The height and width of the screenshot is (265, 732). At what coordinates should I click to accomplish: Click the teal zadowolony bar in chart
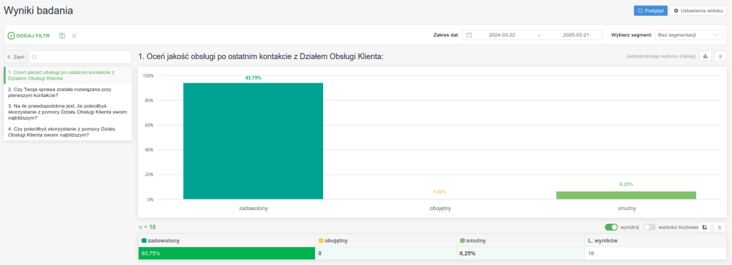pos(253,141)
